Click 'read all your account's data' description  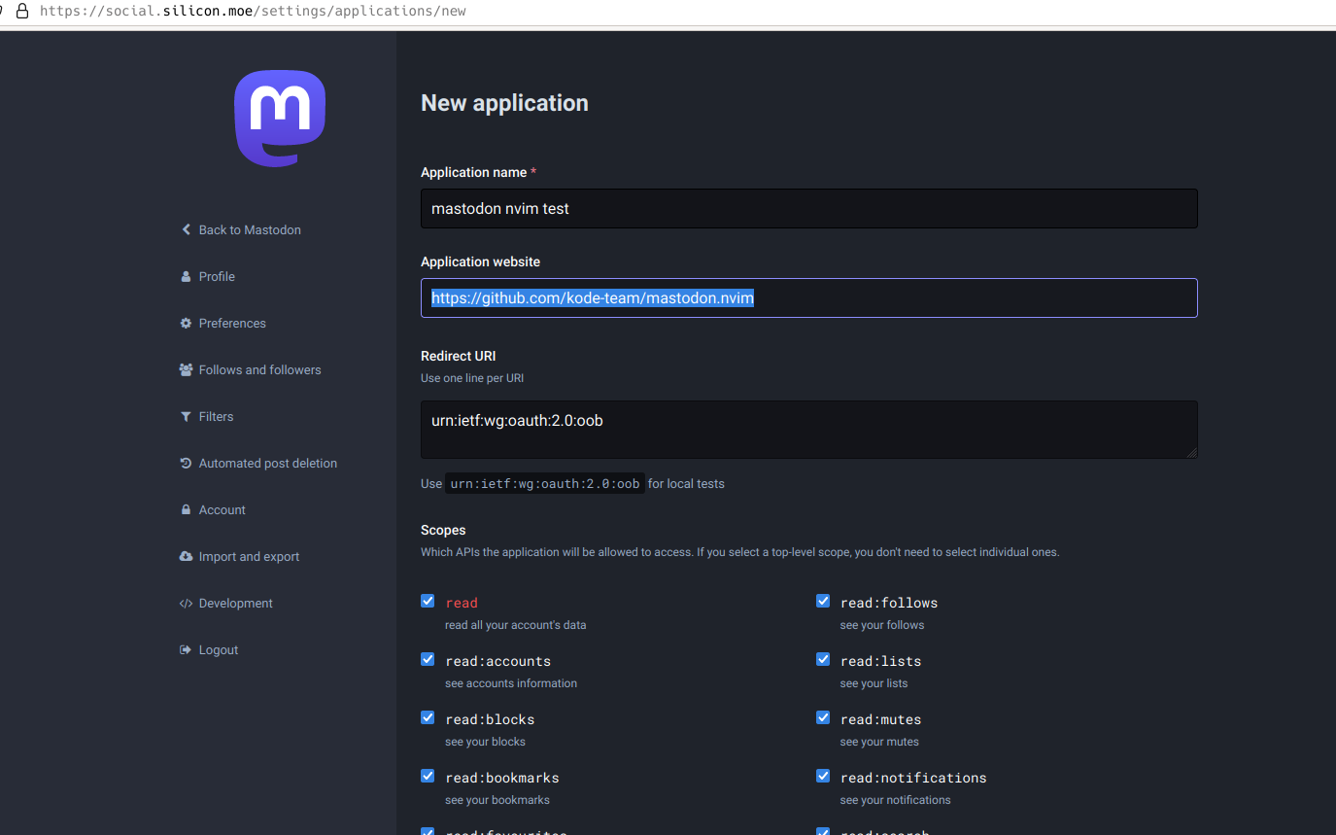[516, 625]
